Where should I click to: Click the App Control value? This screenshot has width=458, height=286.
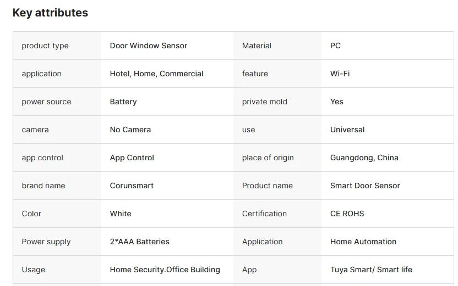(x=132, y=158)
